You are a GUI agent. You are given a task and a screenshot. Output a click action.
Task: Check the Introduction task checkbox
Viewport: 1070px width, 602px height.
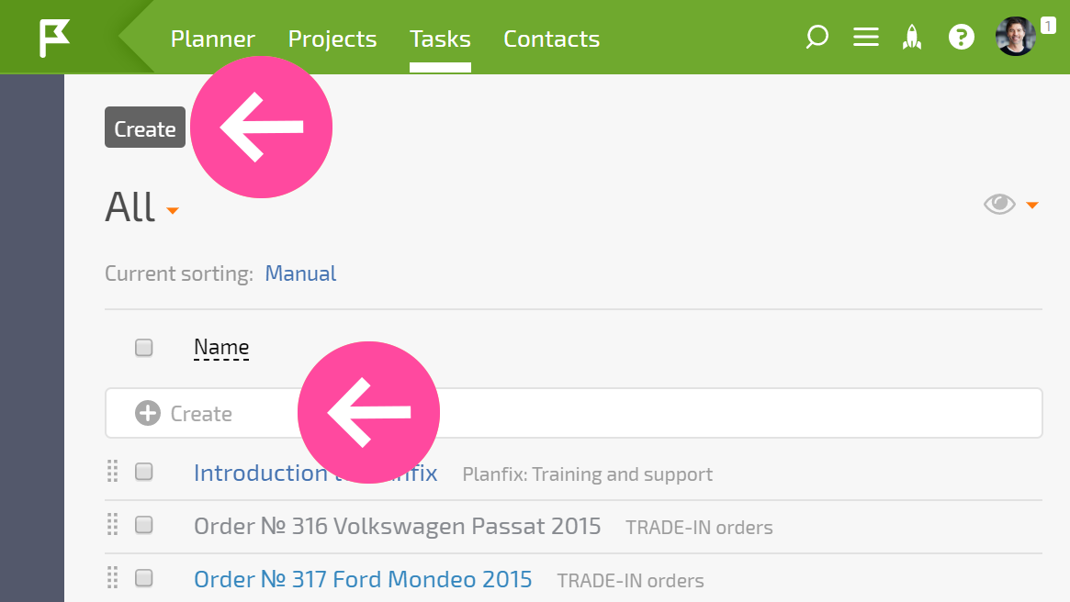(144, 472)
